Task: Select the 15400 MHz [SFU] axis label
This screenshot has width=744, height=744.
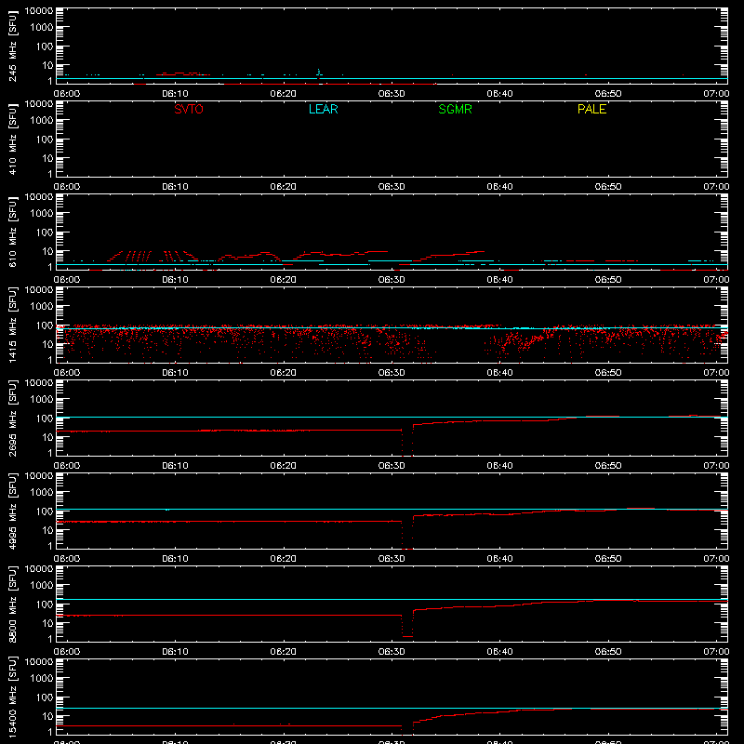Action: [x=12, y=697]
